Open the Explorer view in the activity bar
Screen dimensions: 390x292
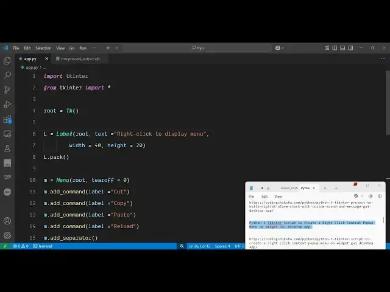(7, 61)
